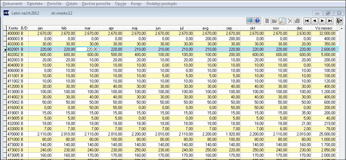Select account 473003 Konto cell

click(x=14, y=149)
